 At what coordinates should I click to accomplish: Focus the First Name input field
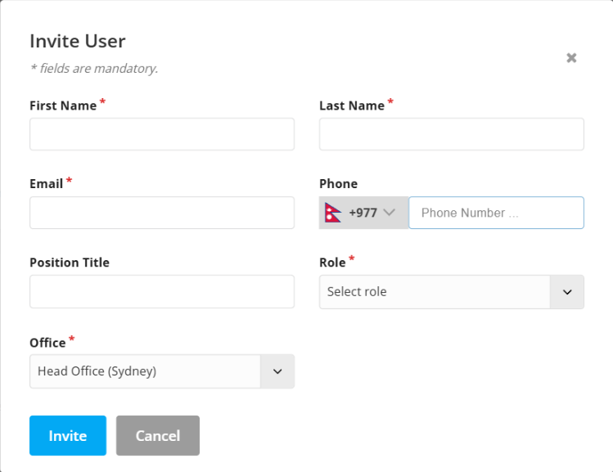click(162, 134)
